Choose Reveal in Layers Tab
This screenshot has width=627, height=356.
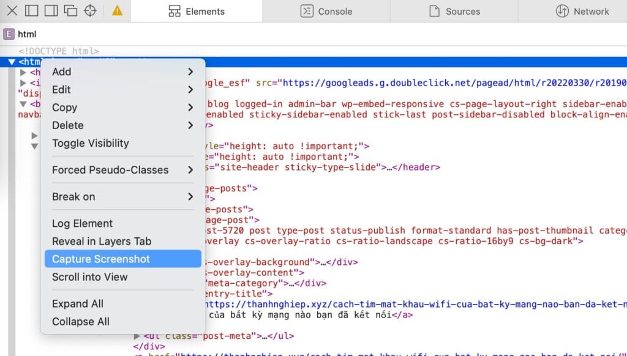pyautogui.click(x=122, y=242)
